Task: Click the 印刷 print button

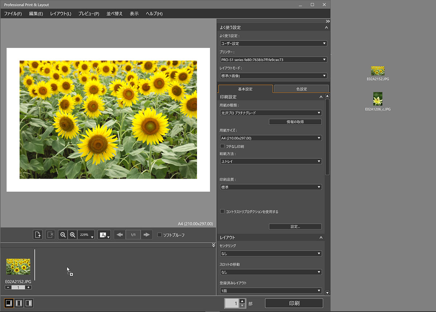Action: pos(294,303)
